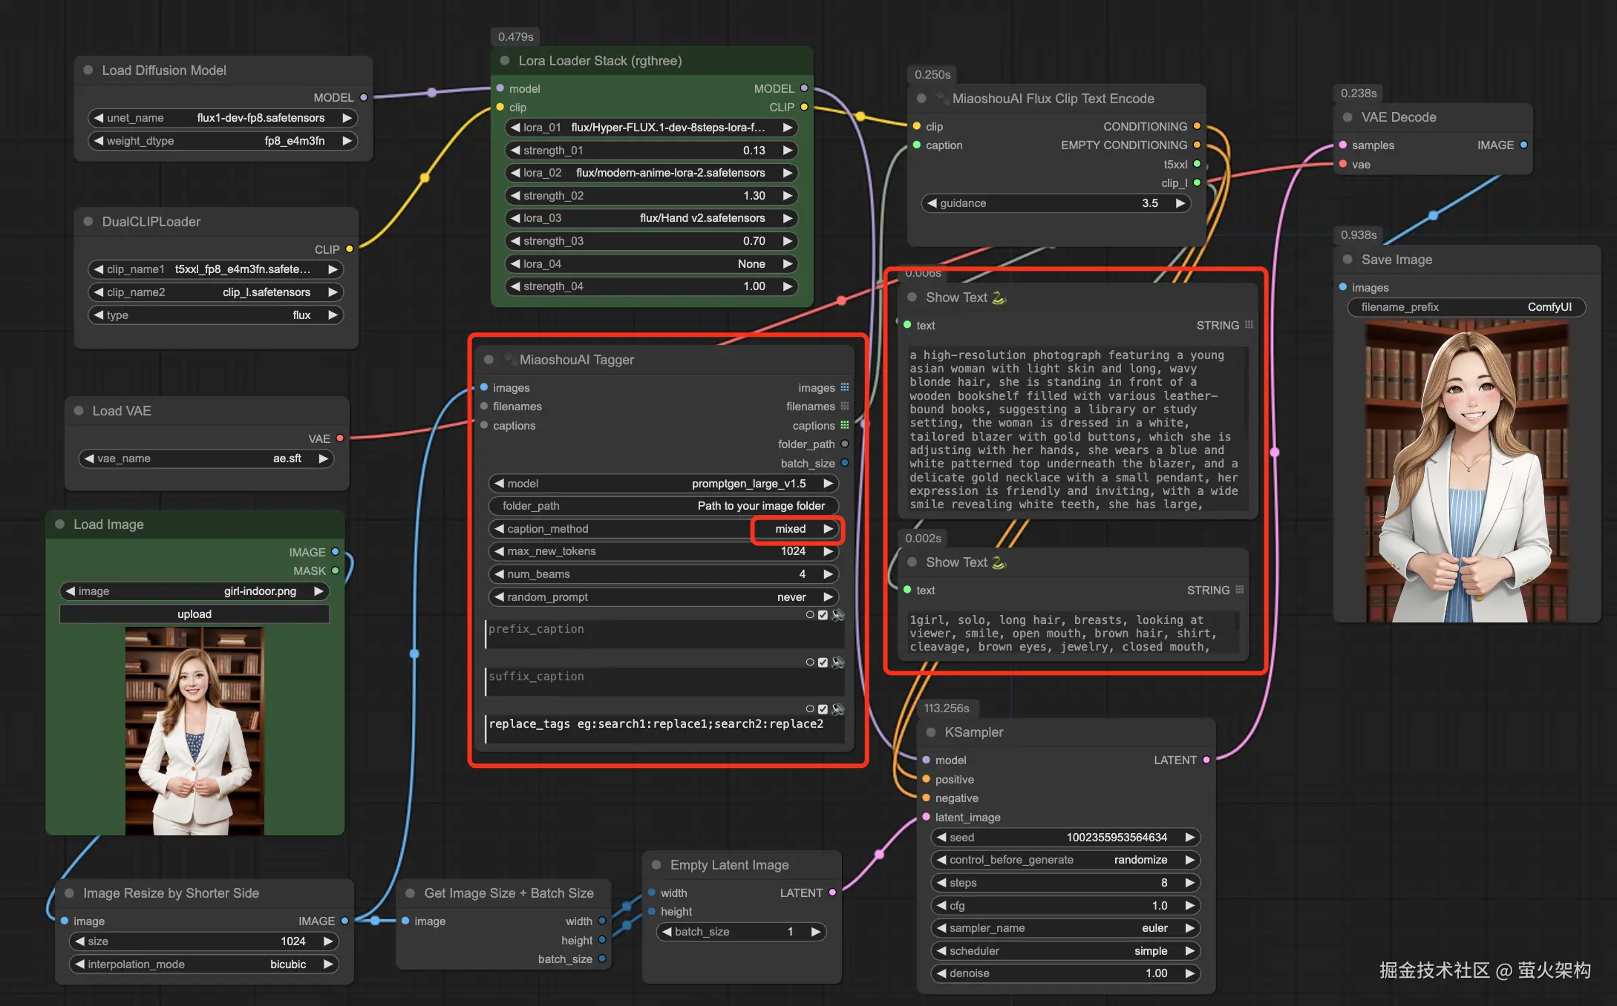The image size is (1617, 1006).
Task: Increase steps value with right arrow
Action: pyautogui.click(x=1190, y=883)
